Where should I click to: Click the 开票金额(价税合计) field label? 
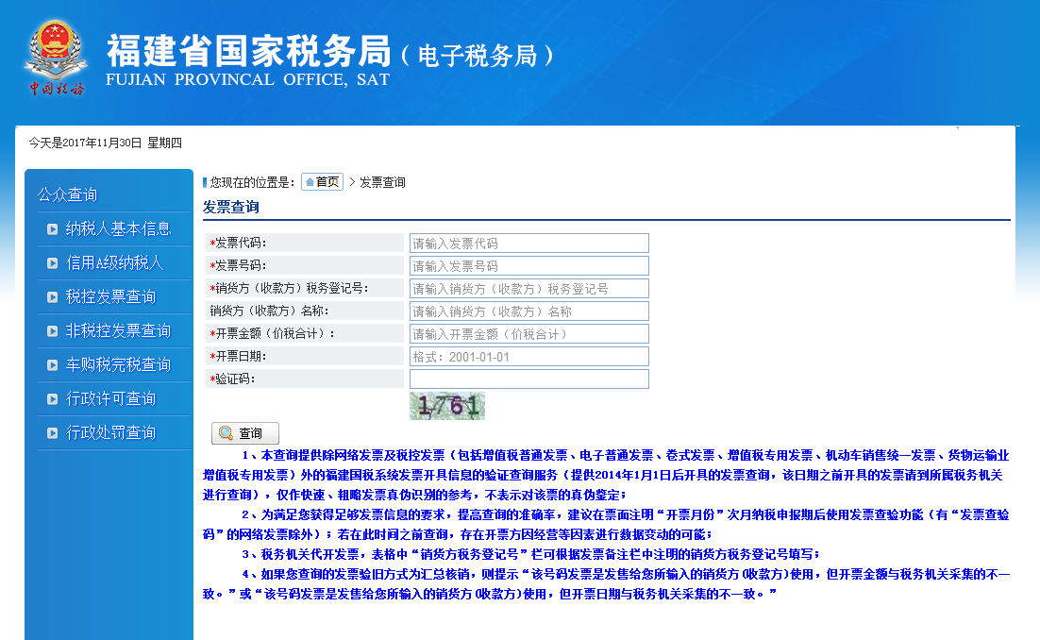273,333
